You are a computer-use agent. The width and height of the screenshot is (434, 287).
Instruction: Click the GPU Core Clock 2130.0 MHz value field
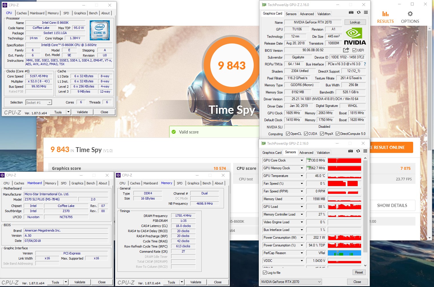(316, 160)
